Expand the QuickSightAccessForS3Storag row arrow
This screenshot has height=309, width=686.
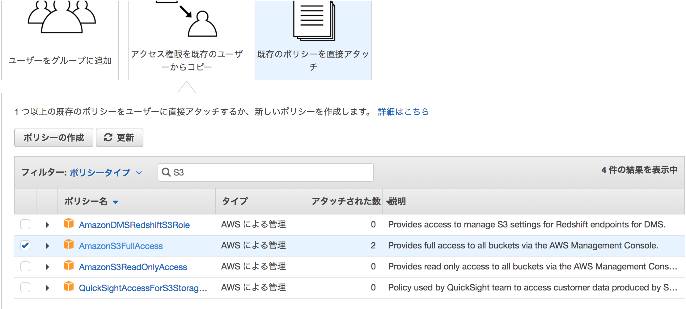click(47, 288)
